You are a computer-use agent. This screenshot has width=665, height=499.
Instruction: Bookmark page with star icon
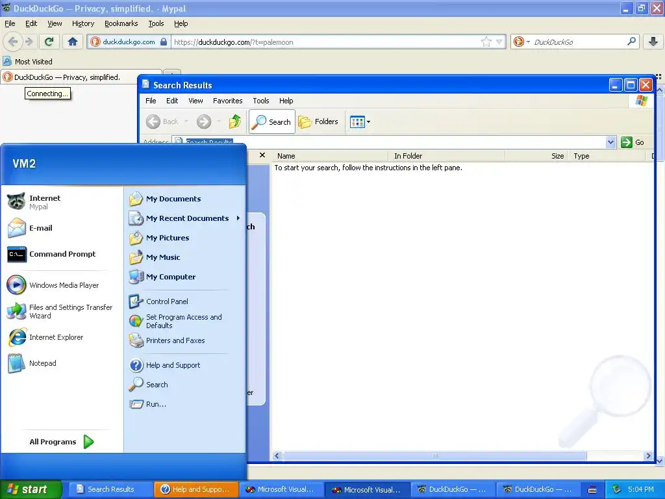pos(486,42)
